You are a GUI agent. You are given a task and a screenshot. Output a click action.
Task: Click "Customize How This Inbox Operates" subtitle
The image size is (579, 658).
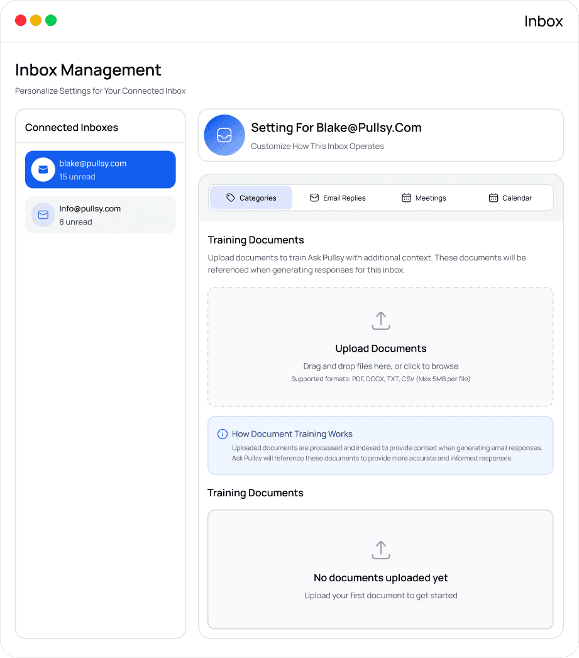[x=317, y=146]
